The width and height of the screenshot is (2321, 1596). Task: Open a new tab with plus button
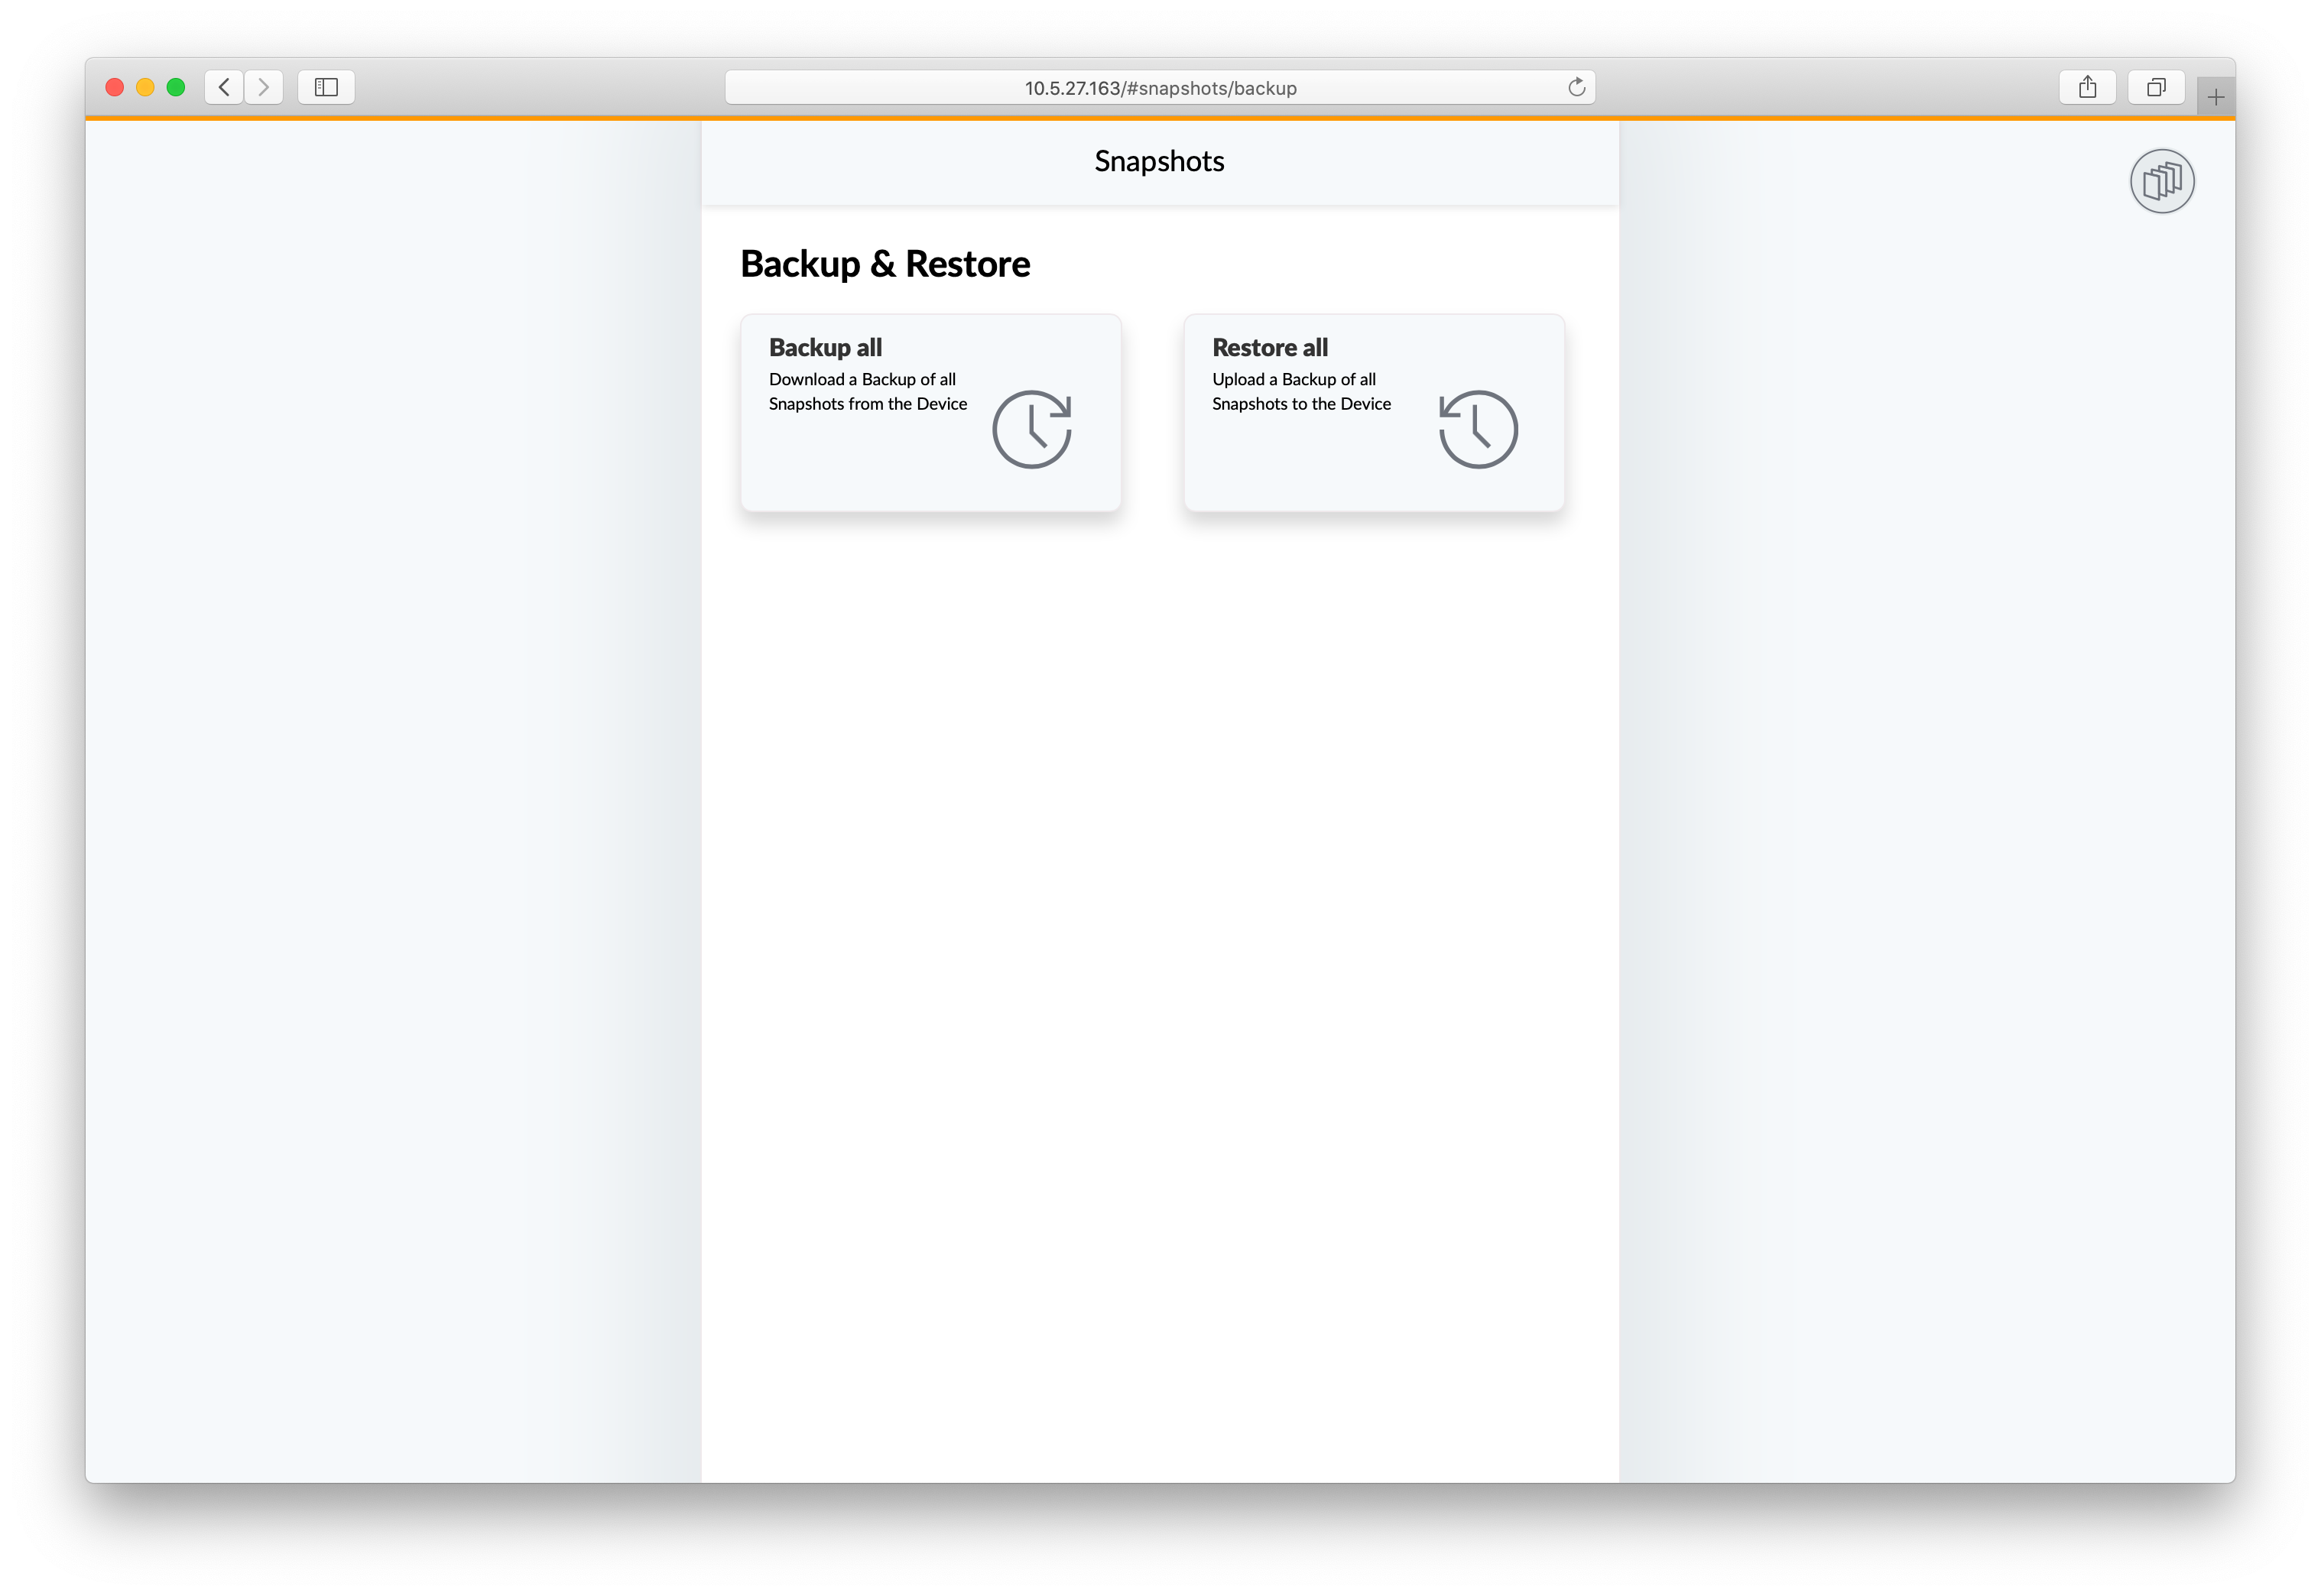click(2215, 97)
